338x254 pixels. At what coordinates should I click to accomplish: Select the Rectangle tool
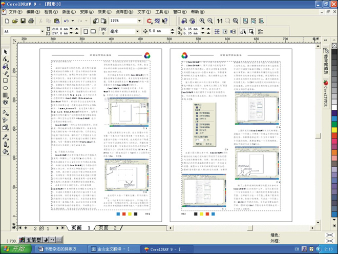tap(5, 81)
